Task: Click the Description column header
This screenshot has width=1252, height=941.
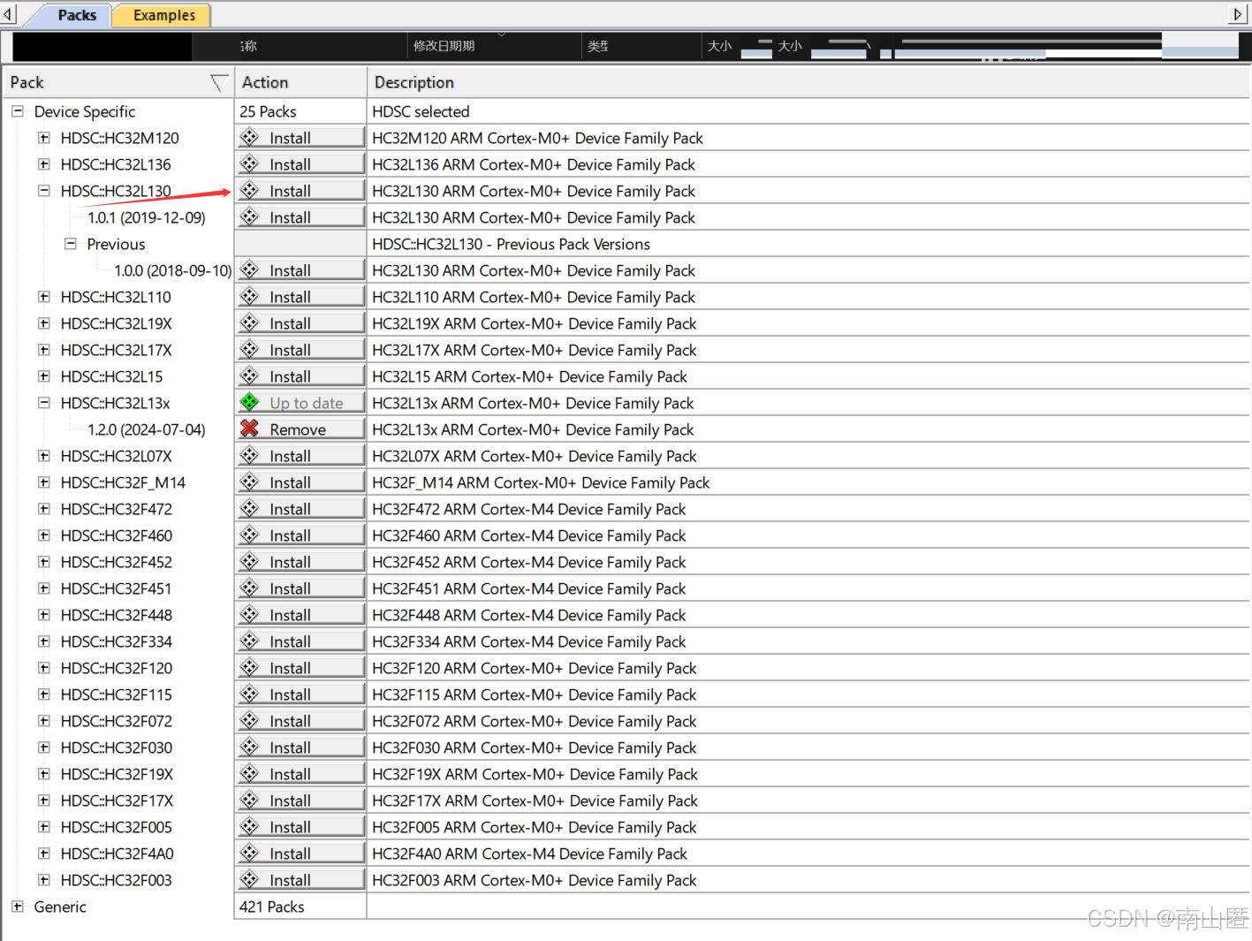Action: click(808, 83)
